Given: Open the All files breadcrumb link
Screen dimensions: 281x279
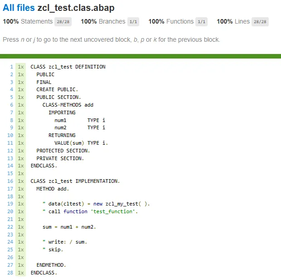Looking at the screenshot, I should pos(19,8).
